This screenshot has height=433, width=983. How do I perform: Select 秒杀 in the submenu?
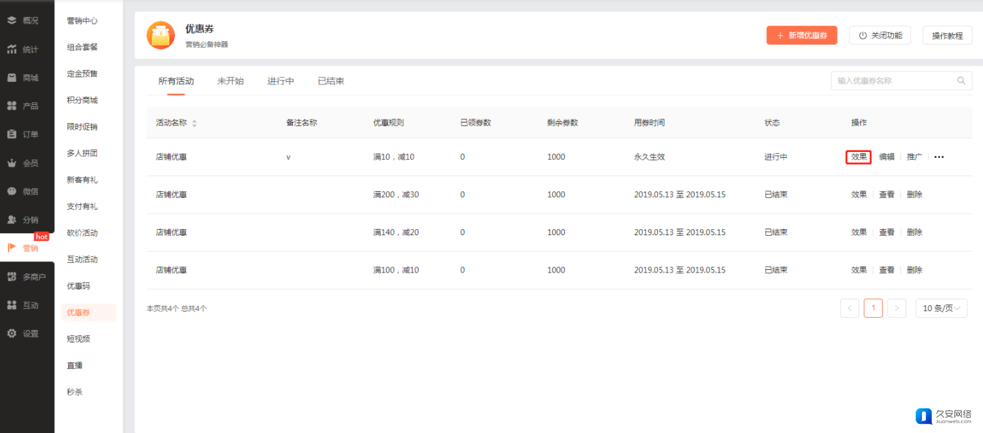tap(75, 392)
